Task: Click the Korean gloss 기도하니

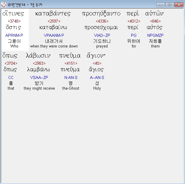Action: pos(102,41)
